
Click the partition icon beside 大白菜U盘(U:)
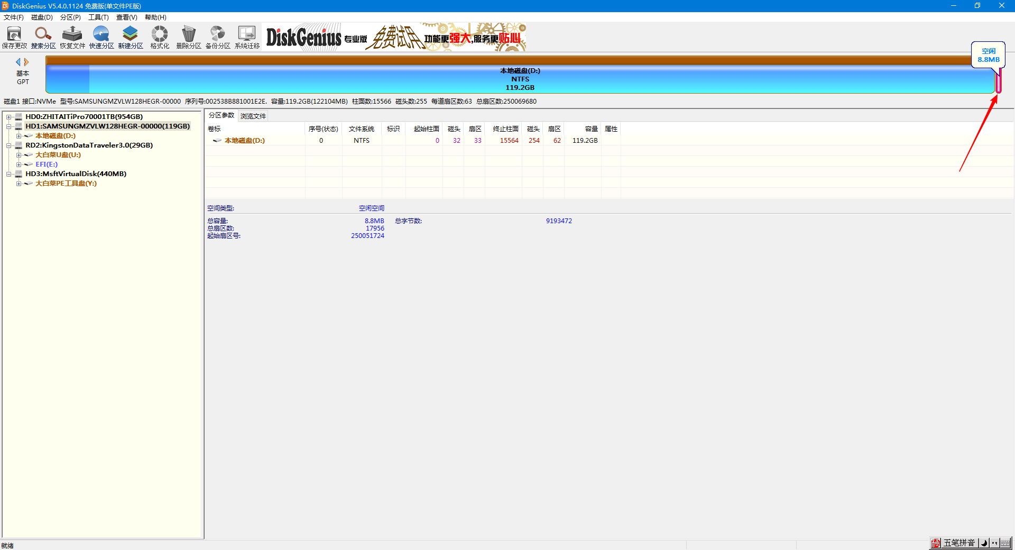pyautogui.click(x=29, y=155)
